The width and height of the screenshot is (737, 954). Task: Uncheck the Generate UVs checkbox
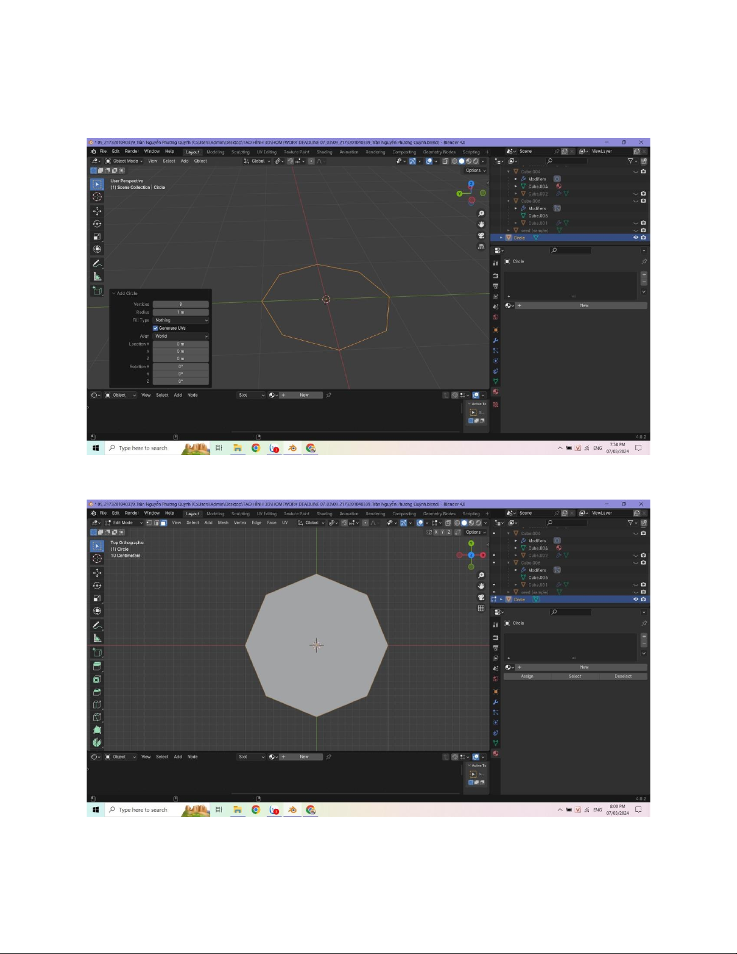(x=156, y=328)
